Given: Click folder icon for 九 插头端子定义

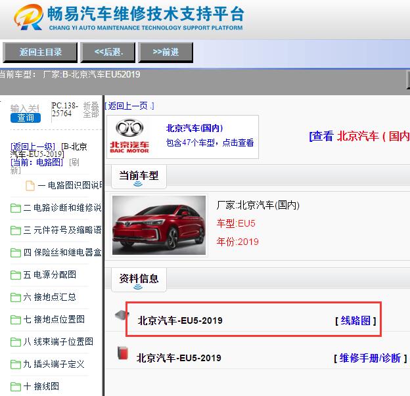Looking at the screenshot, I should coord(16,364).
